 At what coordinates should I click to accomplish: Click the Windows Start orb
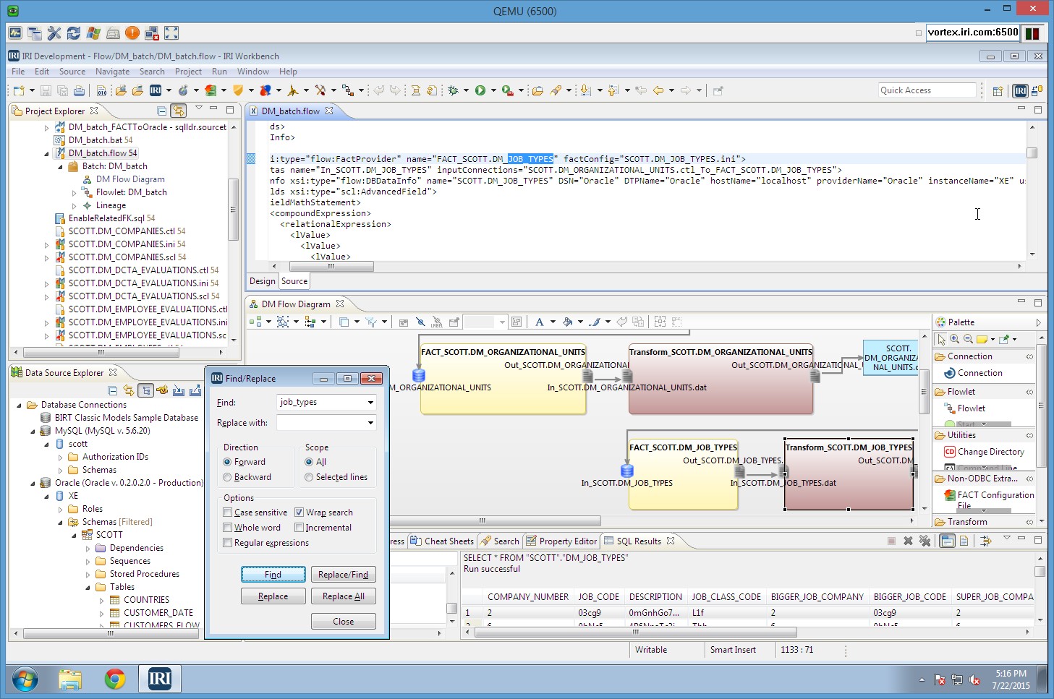coord(25,679)
